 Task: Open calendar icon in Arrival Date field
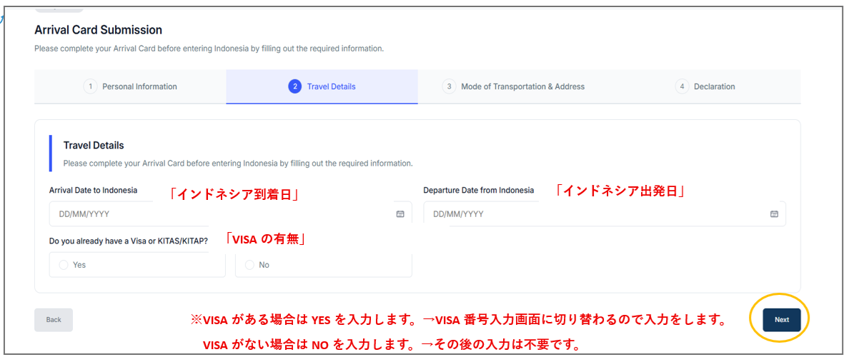(x=400, y=213)
